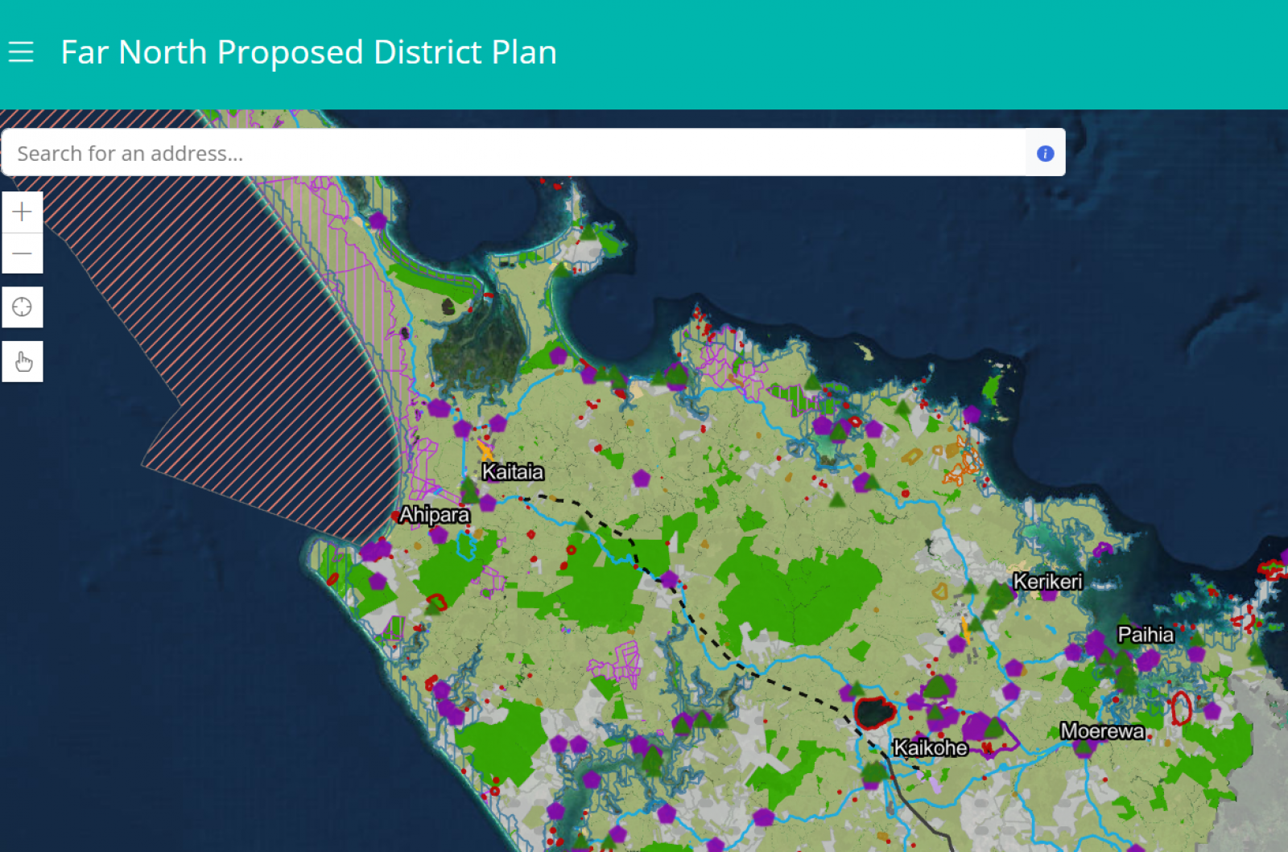This screenshot has height=852, width=1288.
Task: Open the hamburger menu
Action: (21, 52)
